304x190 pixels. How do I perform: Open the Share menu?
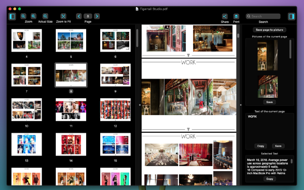point(224,17)
